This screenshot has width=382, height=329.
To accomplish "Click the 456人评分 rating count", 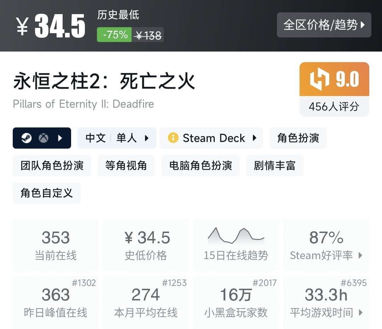I will tap(334, 106).
